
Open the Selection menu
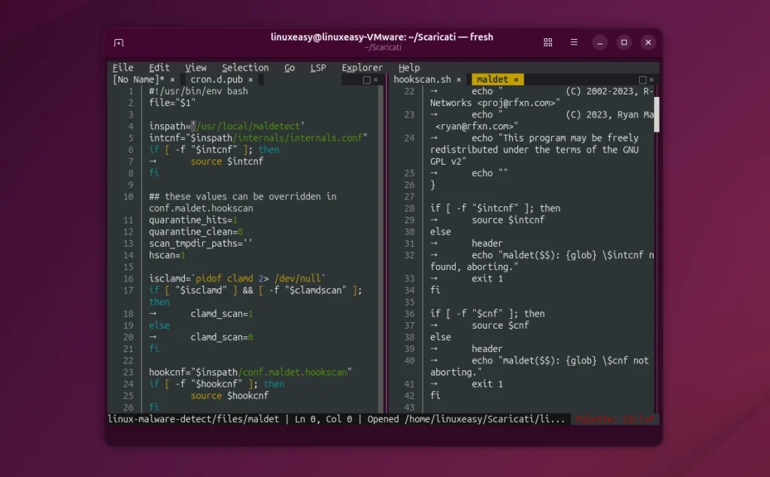(244, 67)
